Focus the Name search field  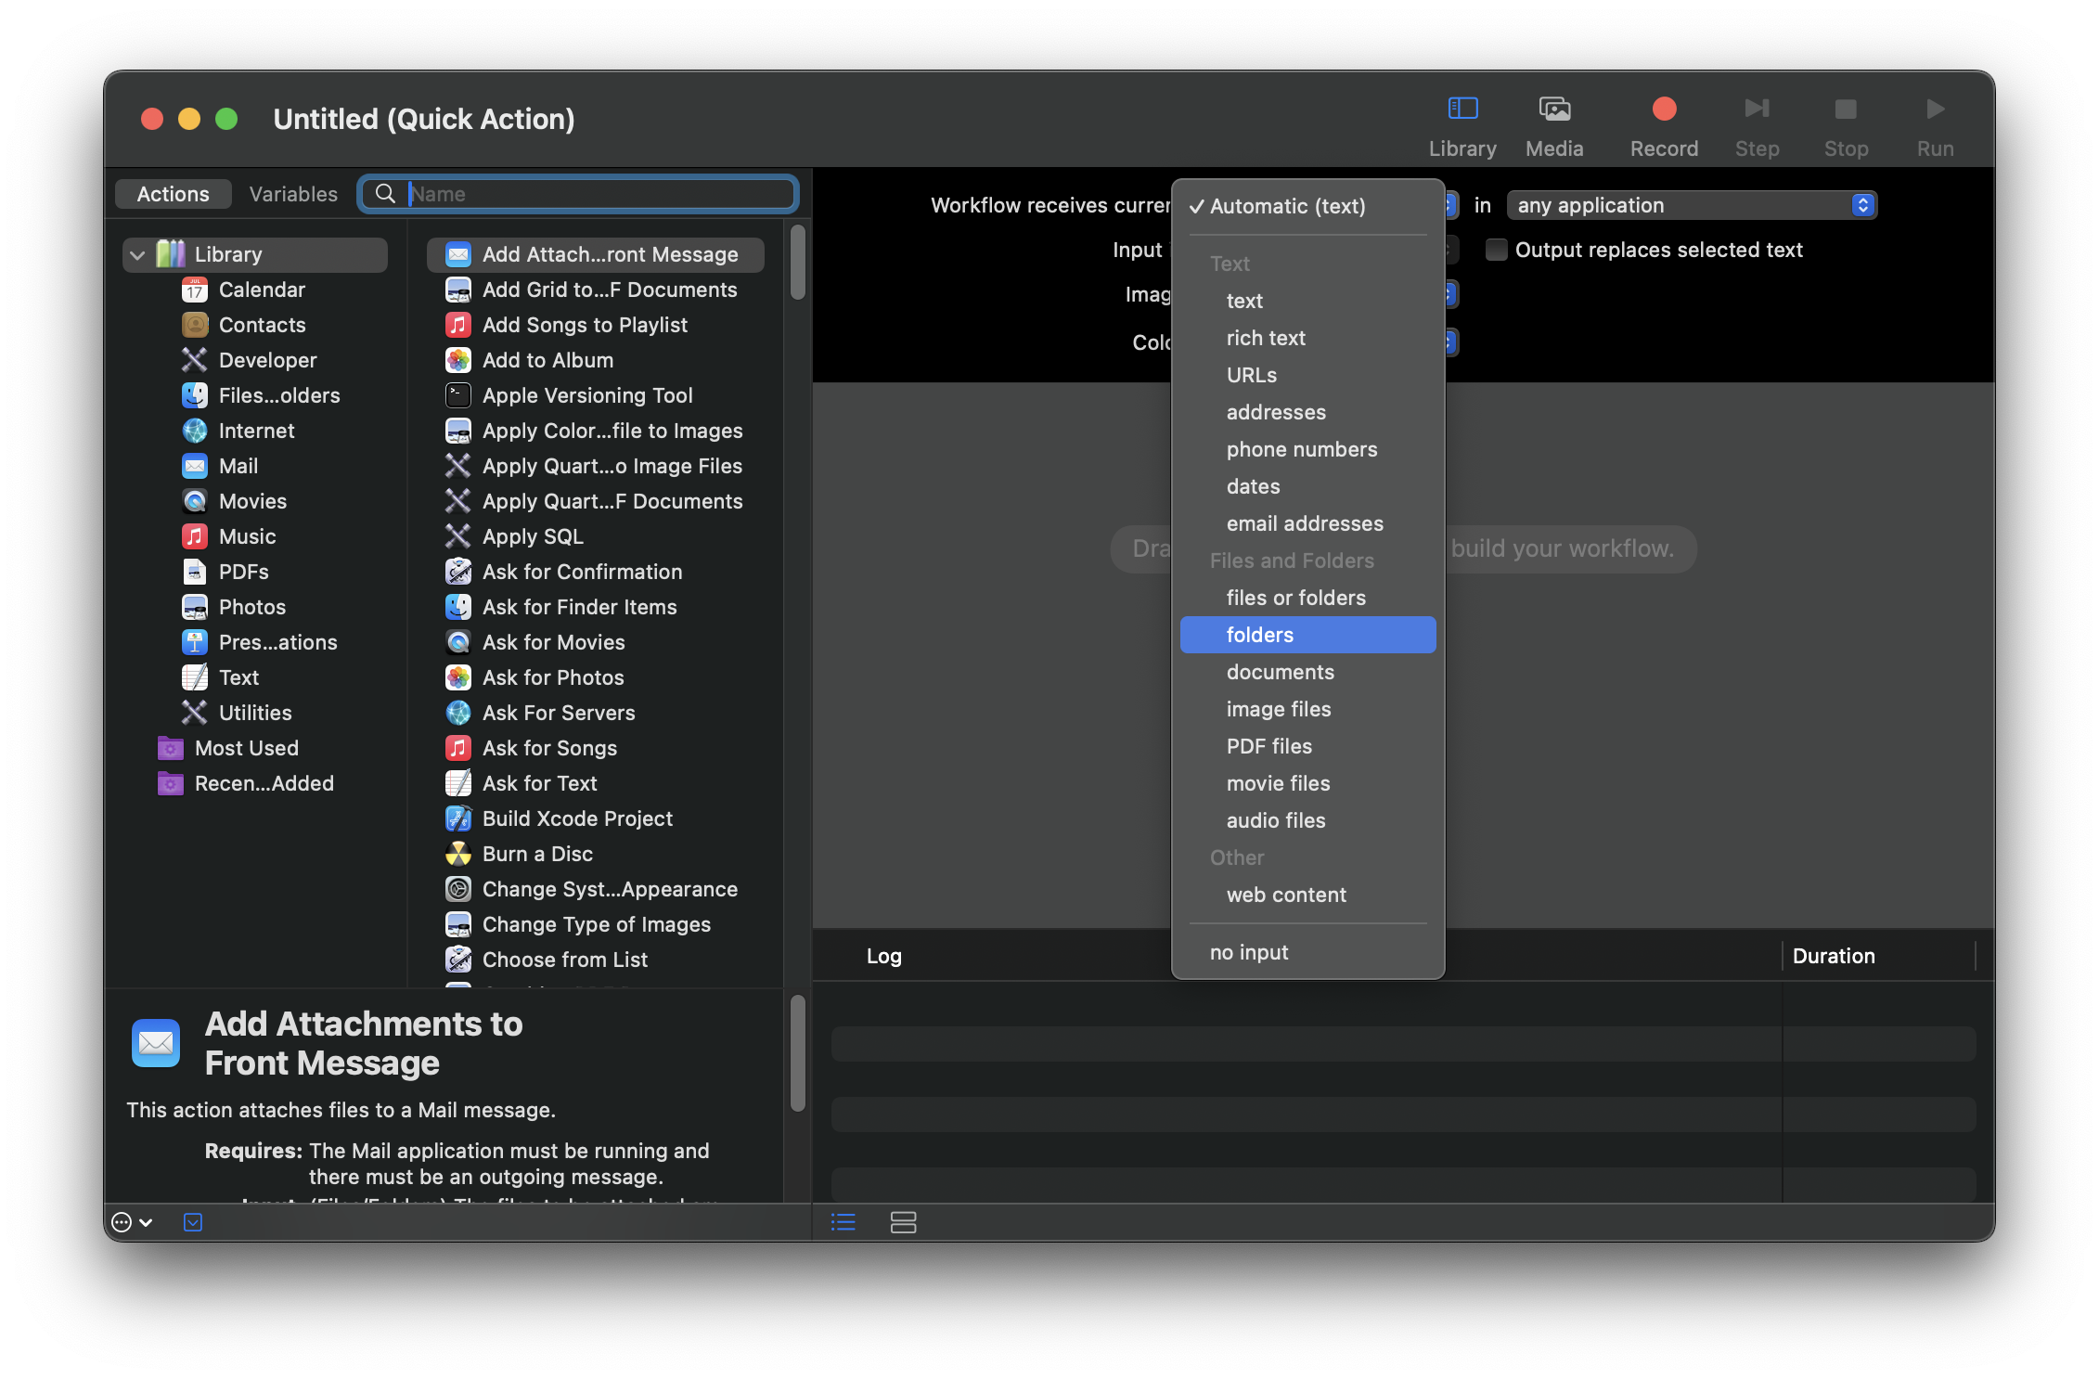pyautogui.click(x=578, y=194)
